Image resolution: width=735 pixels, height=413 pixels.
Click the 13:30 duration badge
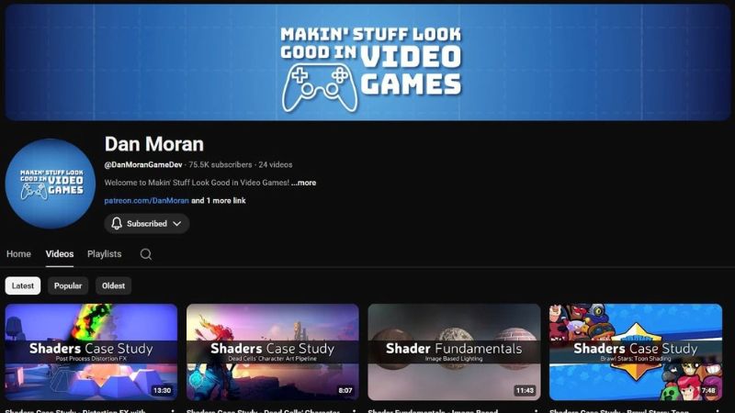[x=163, y=391]
